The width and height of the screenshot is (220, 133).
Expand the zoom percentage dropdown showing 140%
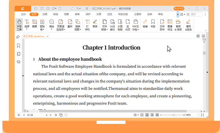click(x=198, y=115)
